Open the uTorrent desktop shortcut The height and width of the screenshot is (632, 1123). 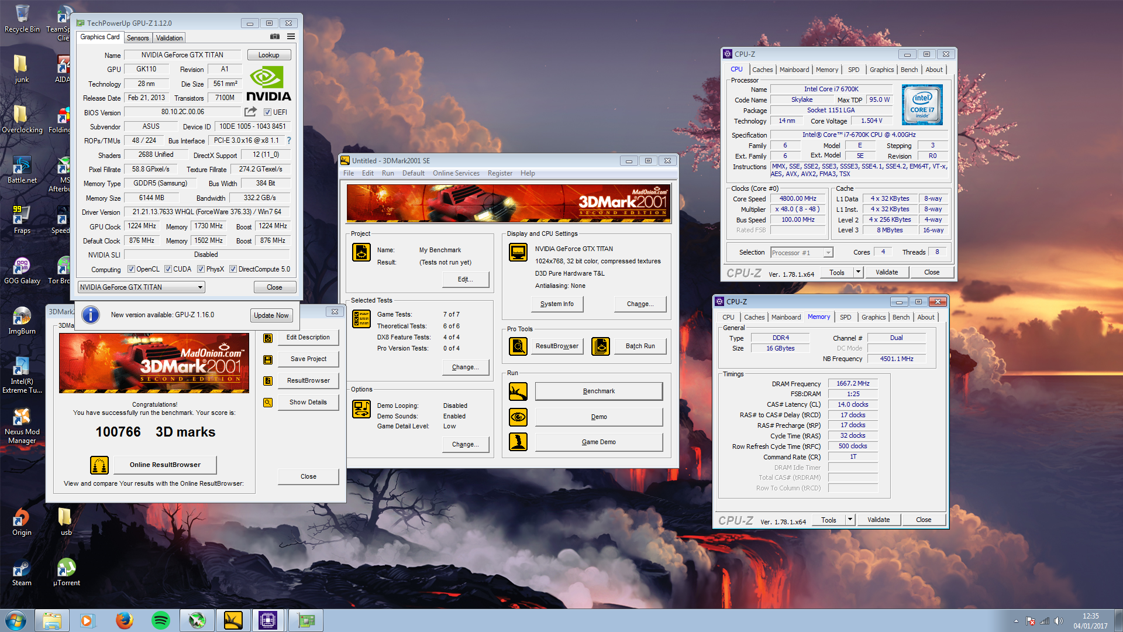tap(67, 573)
